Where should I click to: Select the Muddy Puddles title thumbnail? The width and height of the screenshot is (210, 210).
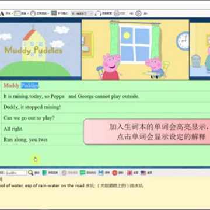(40, 50)
